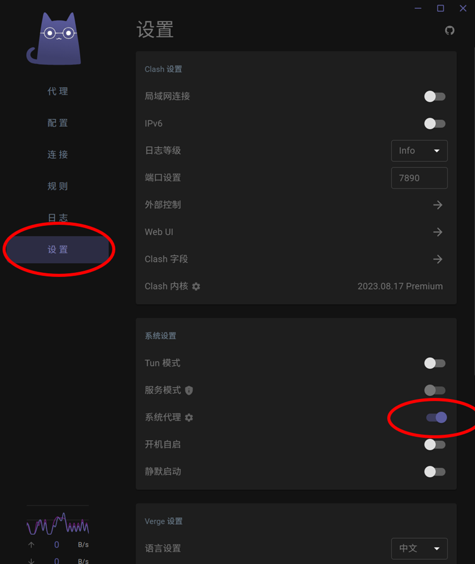This screenshot has height=564, width=475.
Task: Click the 服务模式 shield icon
Action: coord(189,390)
